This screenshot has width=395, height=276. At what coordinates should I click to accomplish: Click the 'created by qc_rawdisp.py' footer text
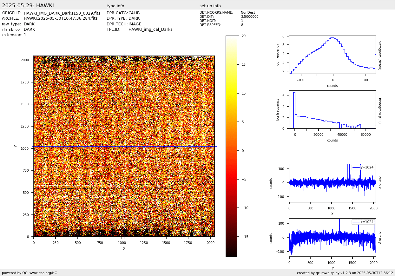click(345, 273)
